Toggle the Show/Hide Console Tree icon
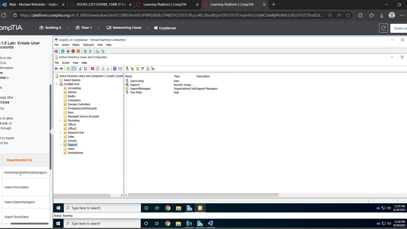Image resolution: width=407 pixels, height=229 pixels. 73,68
